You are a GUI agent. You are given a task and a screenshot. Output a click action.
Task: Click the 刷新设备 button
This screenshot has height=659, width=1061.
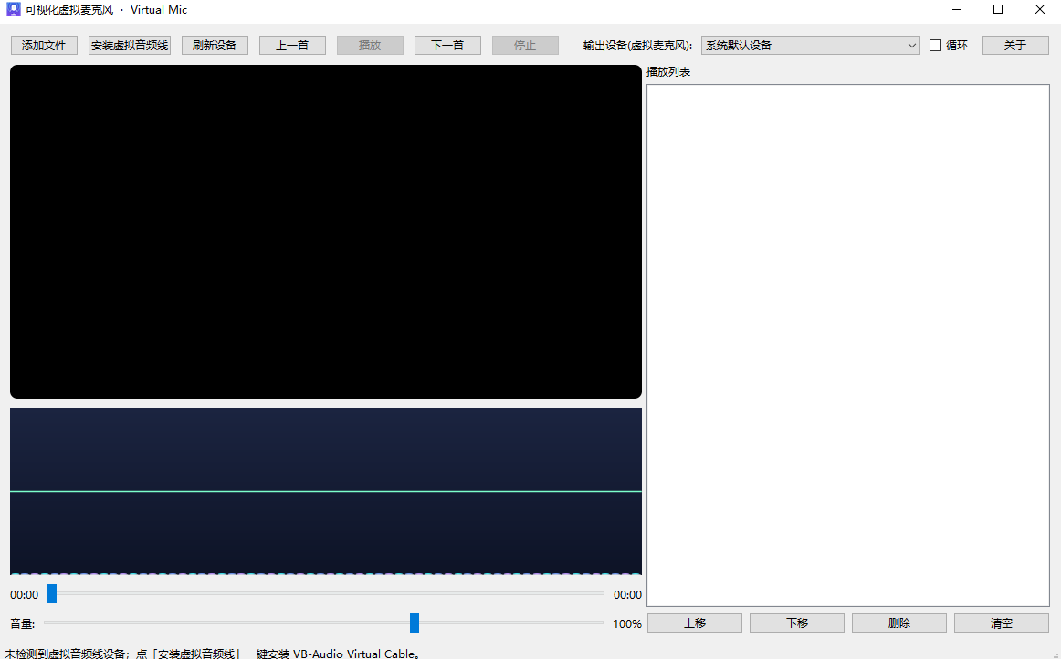point(215,46)
